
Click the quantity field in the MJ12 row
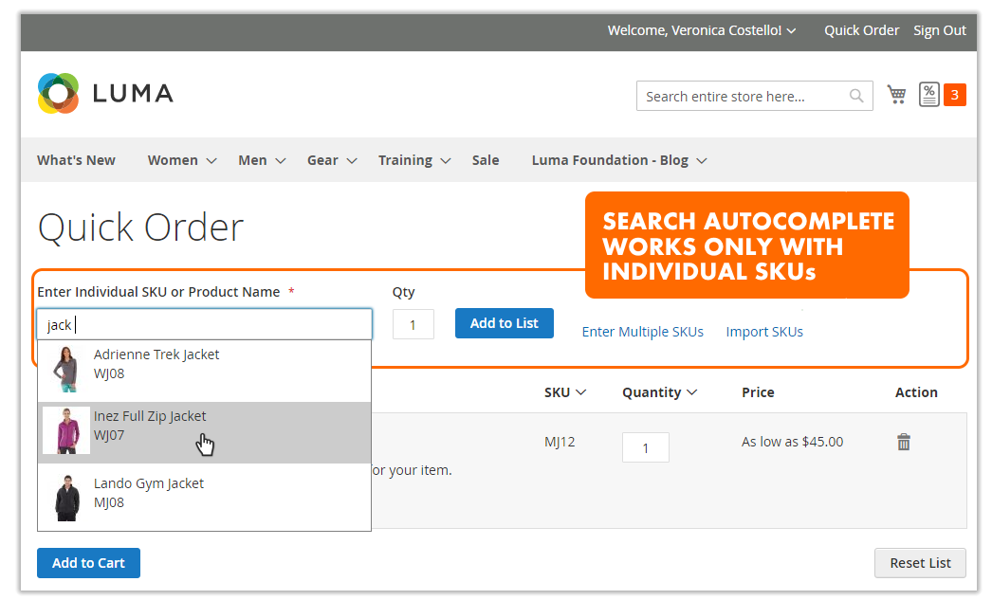[x=645, y=447]
